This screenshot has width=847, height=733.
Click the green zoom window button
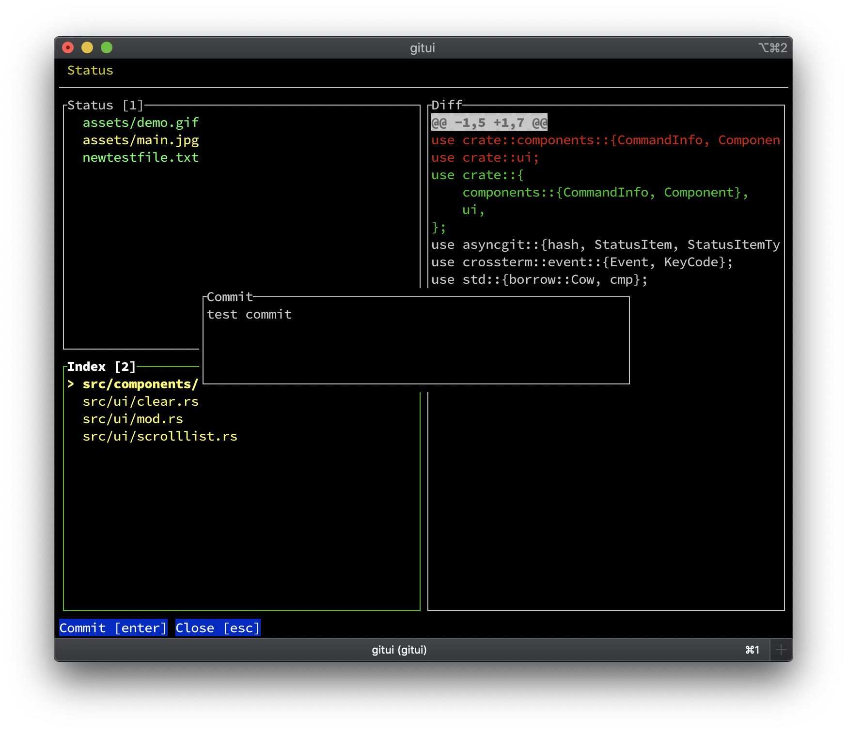pyautogui.click(x=107, y=47)
